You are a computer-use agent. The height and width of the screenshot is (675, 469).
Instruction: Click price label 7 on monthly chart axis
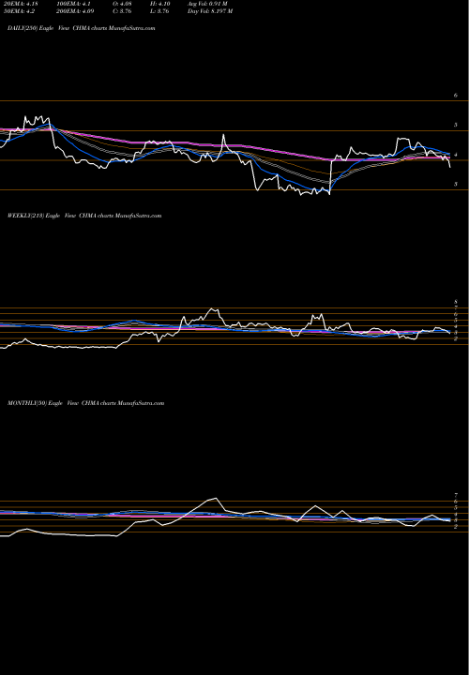point(456,495)
